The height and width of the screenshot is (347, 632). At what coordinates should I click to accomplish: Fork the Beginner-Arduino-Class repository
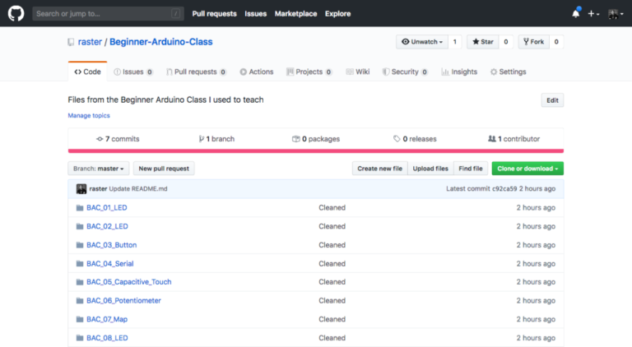[532, 42]
